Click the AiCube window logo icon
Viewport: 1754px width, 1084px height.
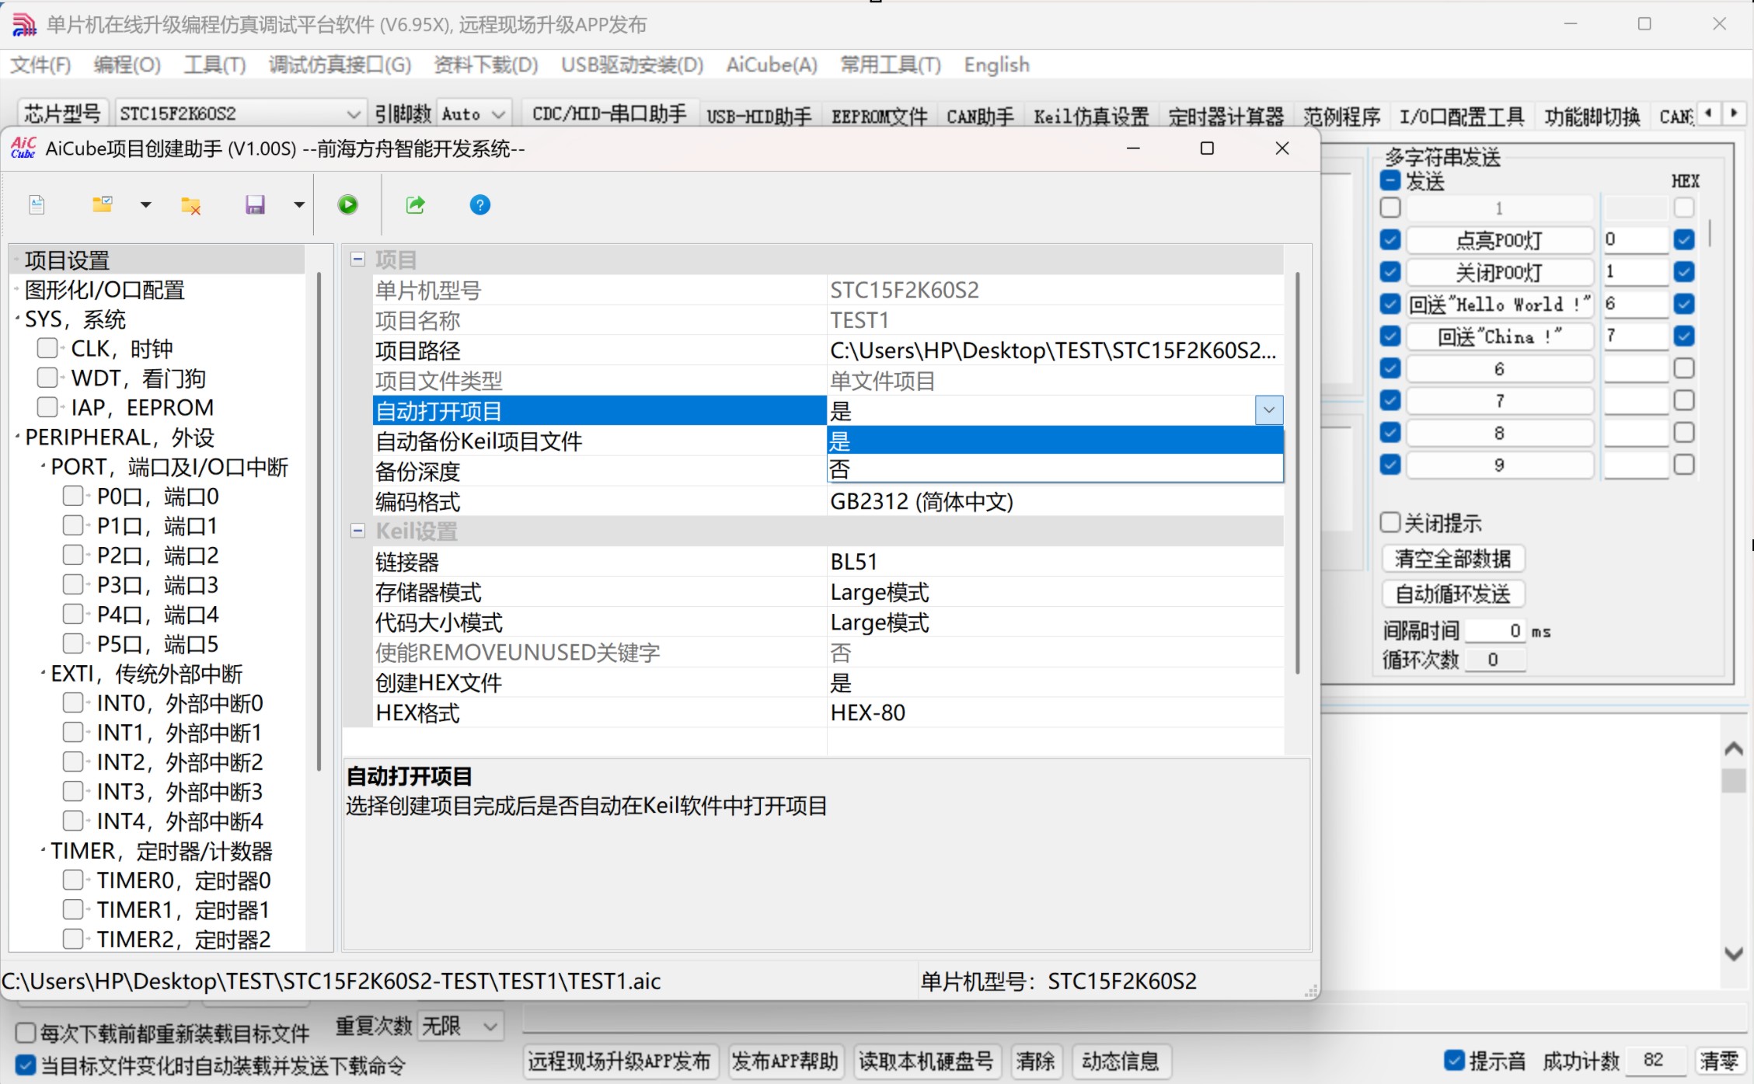[23, 148]
